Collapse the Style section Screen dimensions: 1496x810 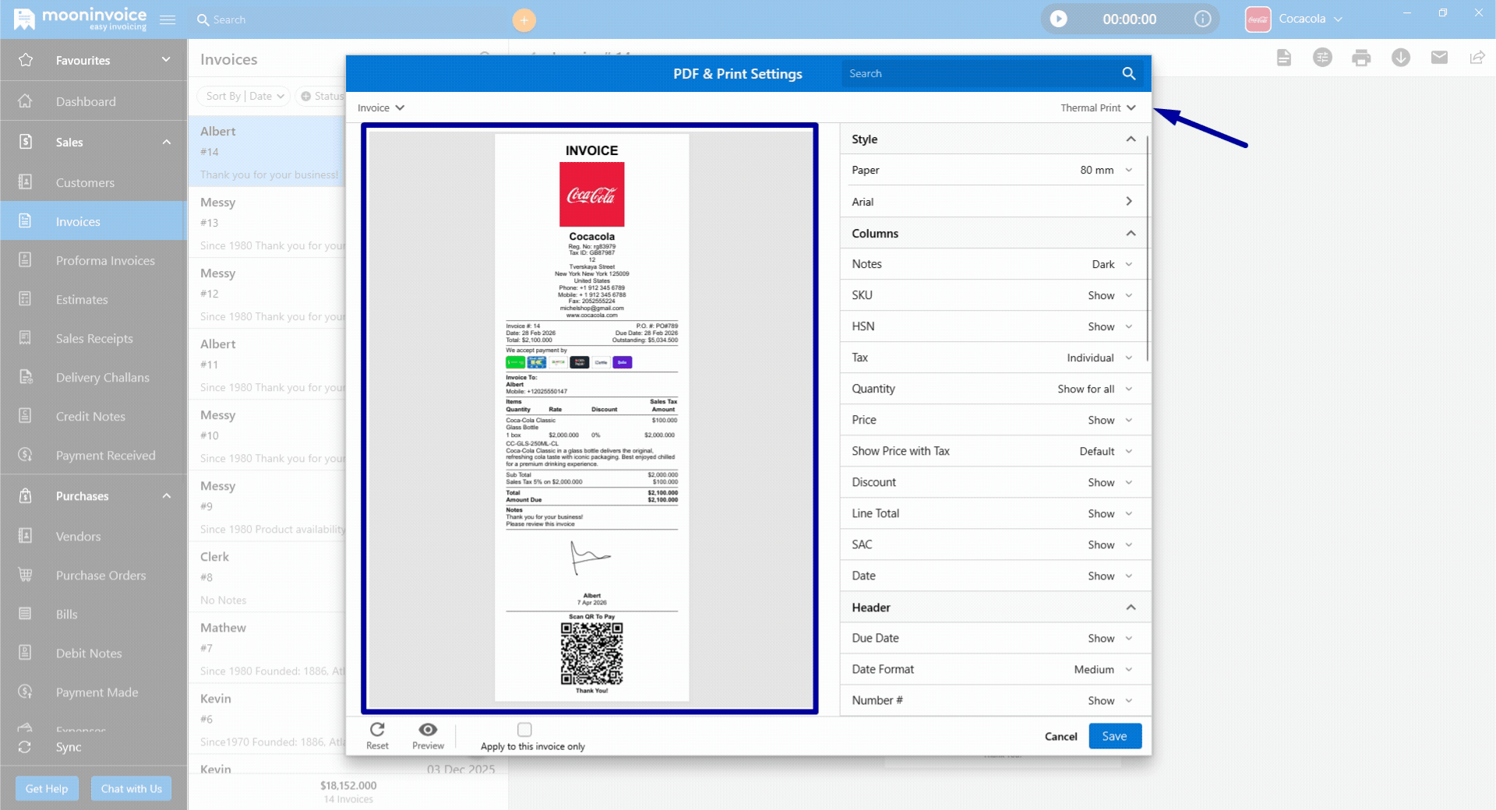[x=1131, y=139]
